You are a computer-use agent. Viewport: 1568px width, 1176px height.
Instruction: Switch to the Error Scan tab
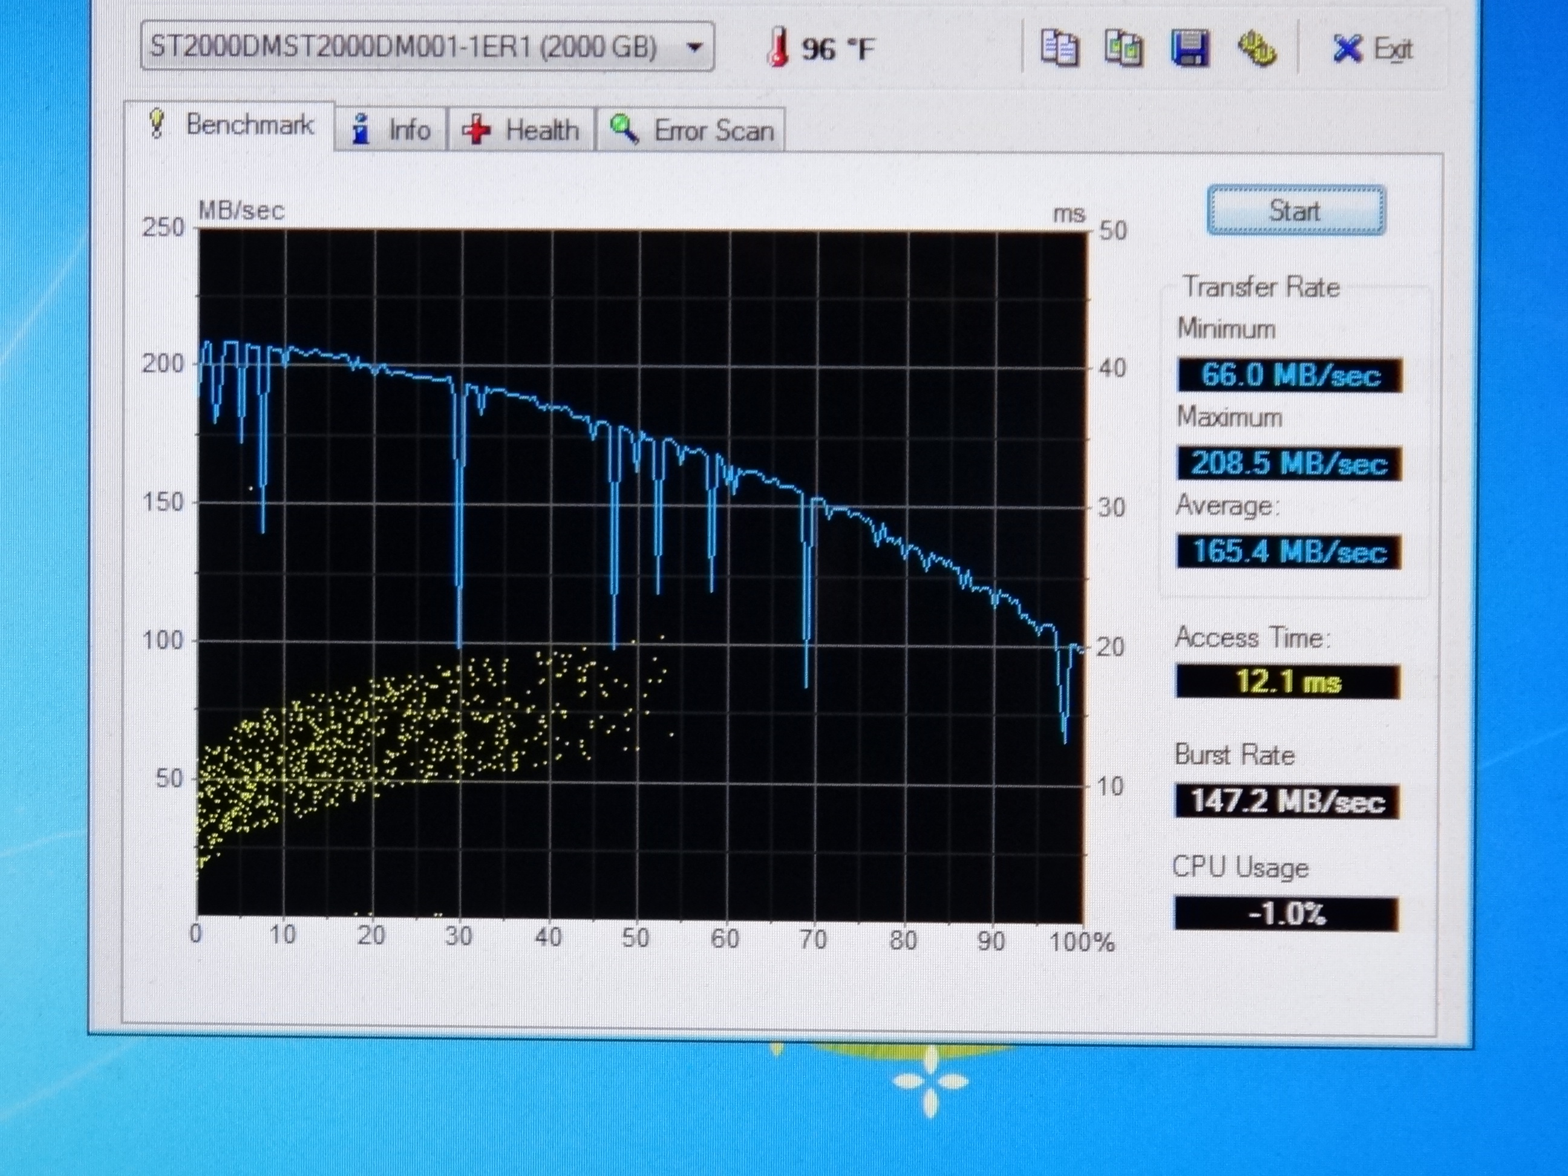pyautogui.click(x=691, y=129)
